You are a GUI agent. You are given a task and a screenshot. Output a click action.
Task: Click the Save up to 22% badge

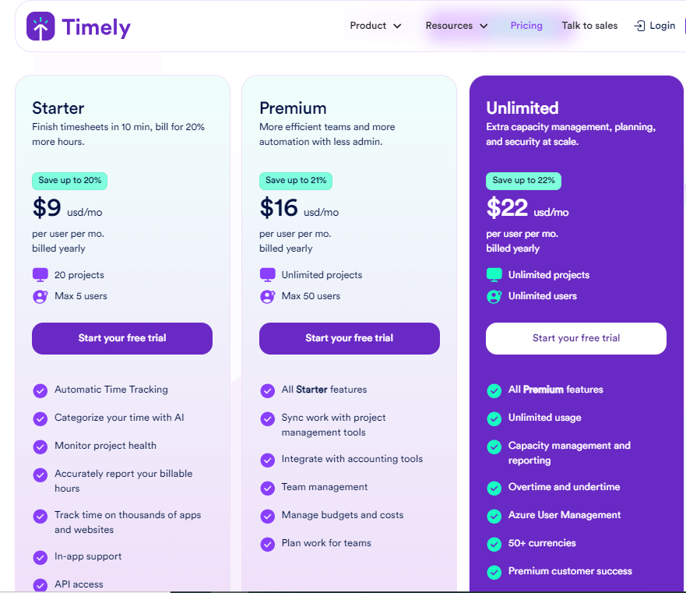[523, 181]
